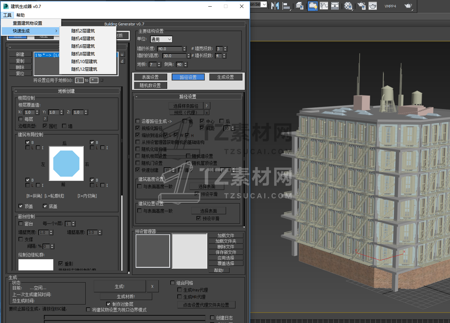Viewport: 450px width, 323px height.
Task: Click the 墙的长度 input field
Action: point(170,49)
